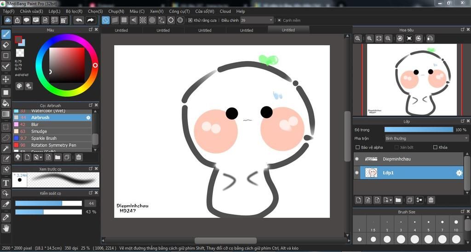Select the Brush tool
This screenshot has height=252, width=471.
tap(6, 34)
